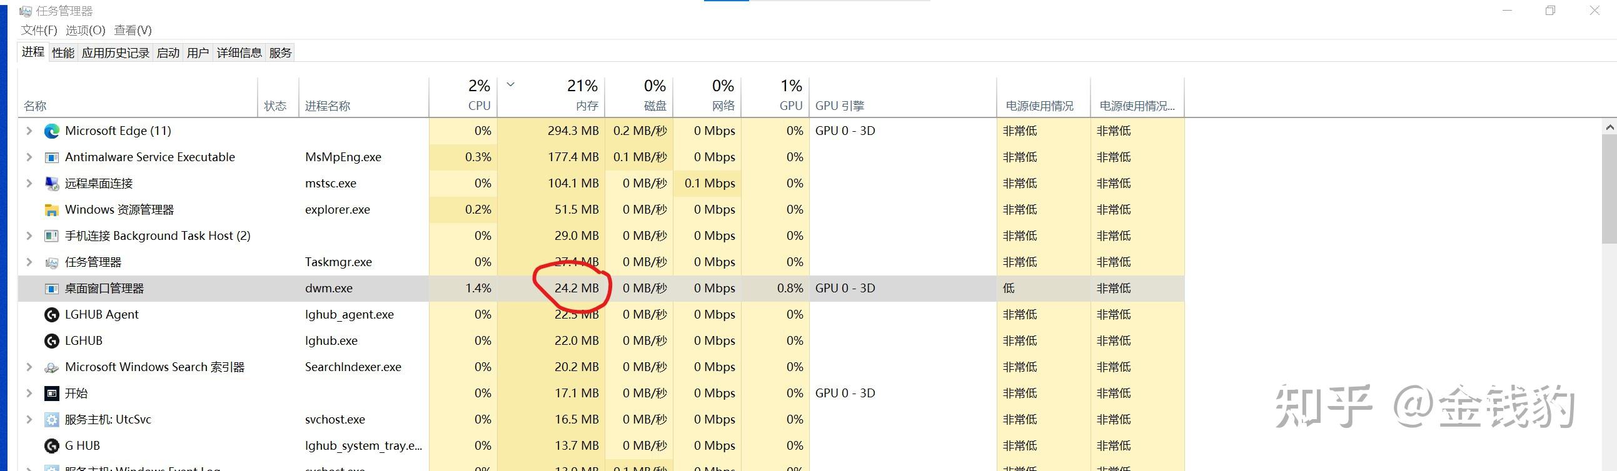1617x471 pixels.
Task: Click the 服务主机: UtcSvc gear icon
Action: point(51,420)
